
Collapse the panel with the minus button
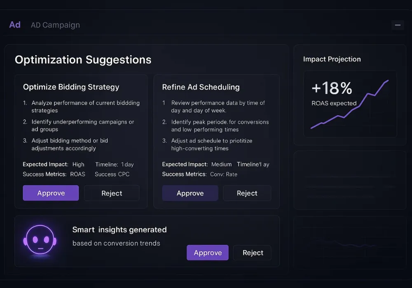click(x=398, y=25)
